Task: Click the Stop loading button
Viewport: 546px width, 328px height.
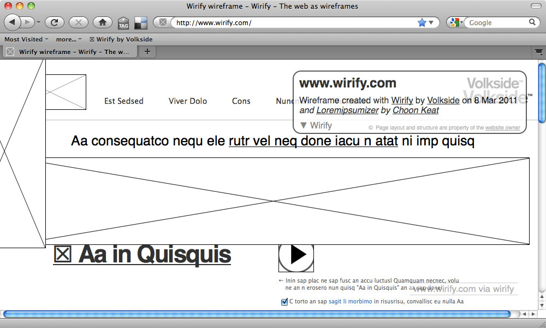Action: (79, 22)
